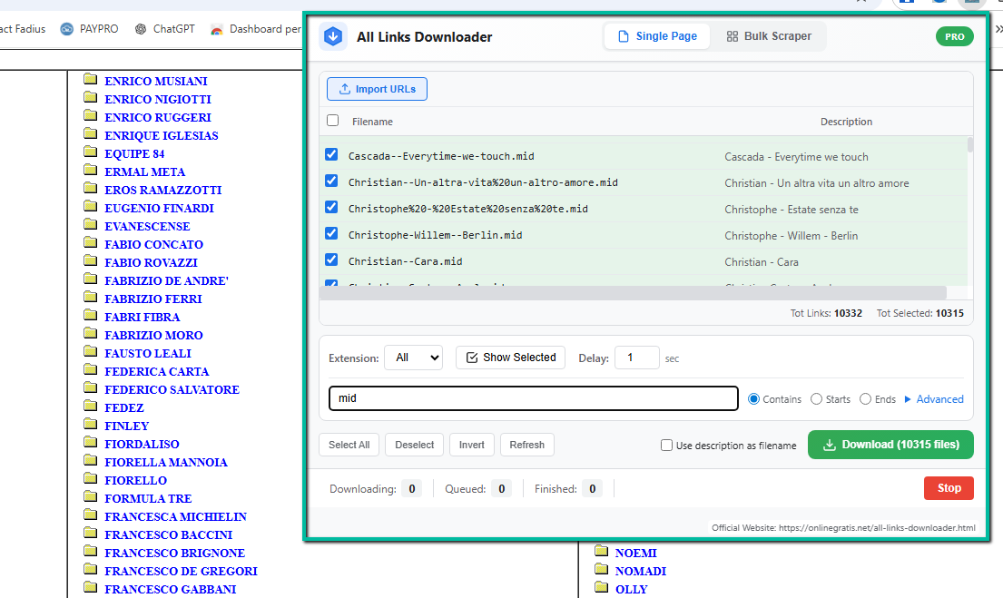Open the official website onlinegratis.net link

coord(877,527)
